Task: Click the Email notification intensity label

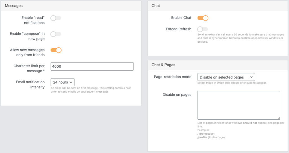Action: pos(30,85)
